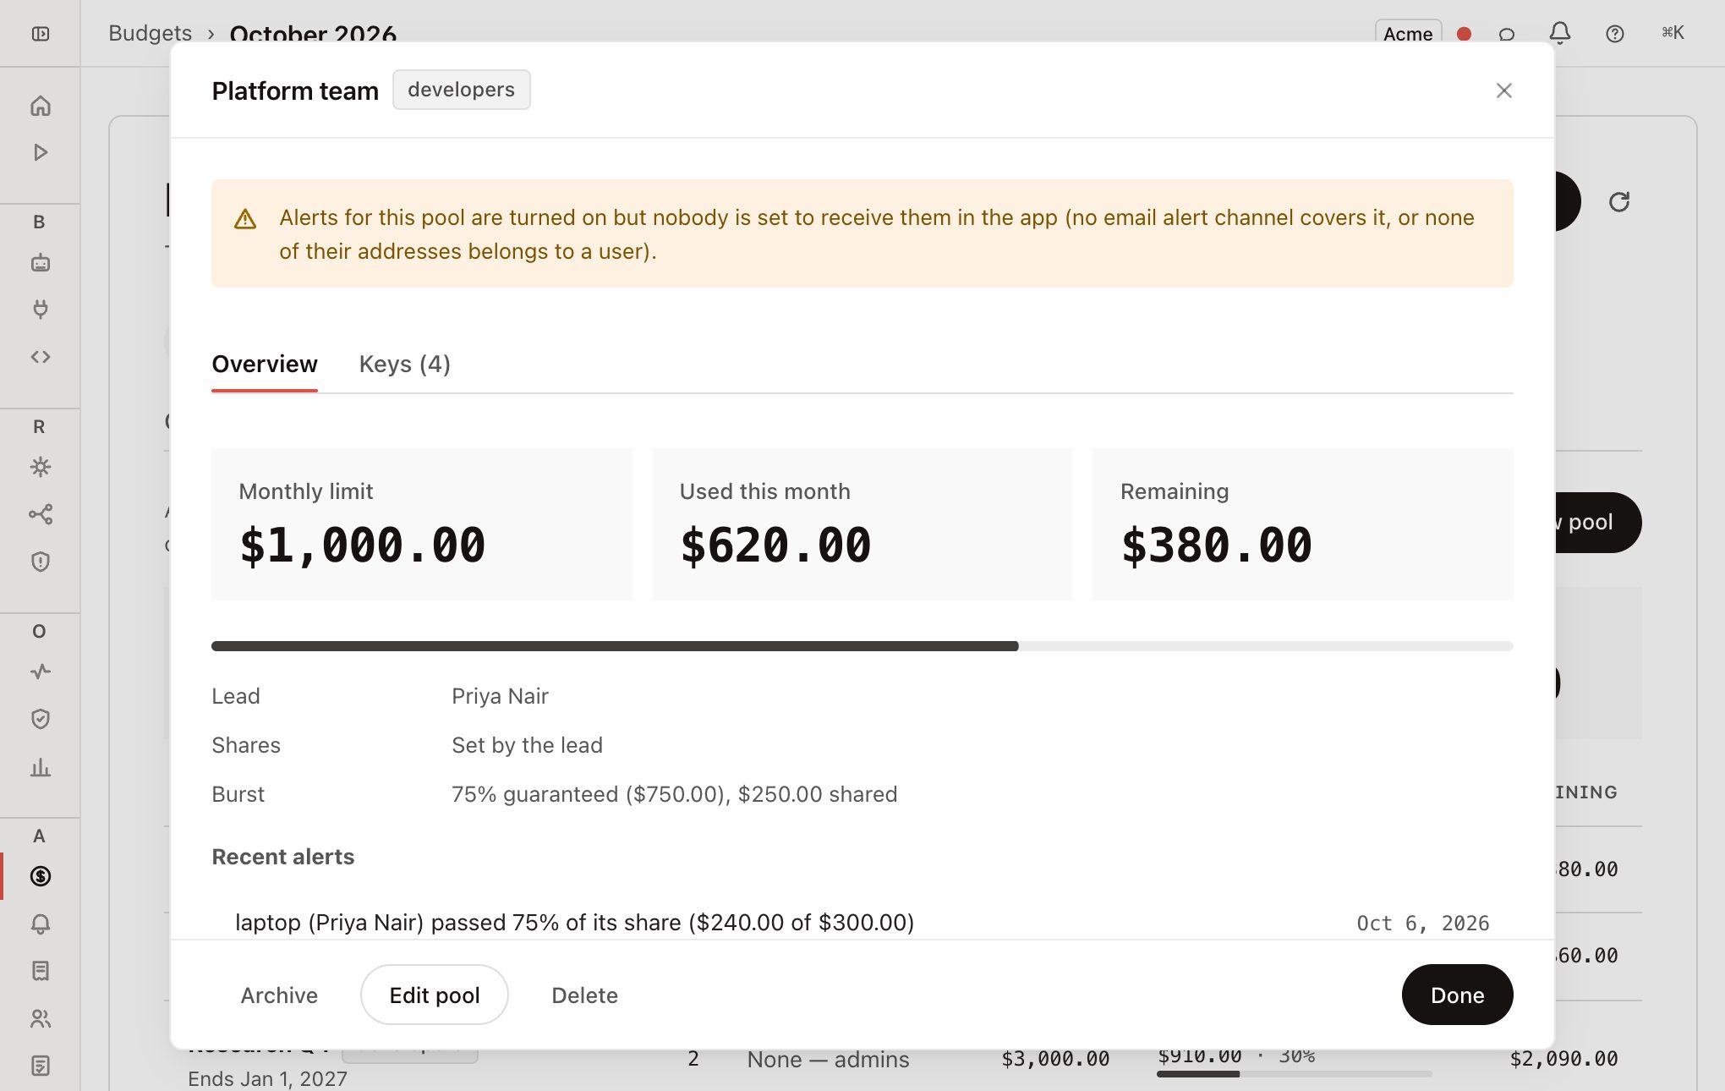The width and height of the screenshot is (1725, 1091).
Task: Open the activity pulse icon in sidebar
Action: 40,672
